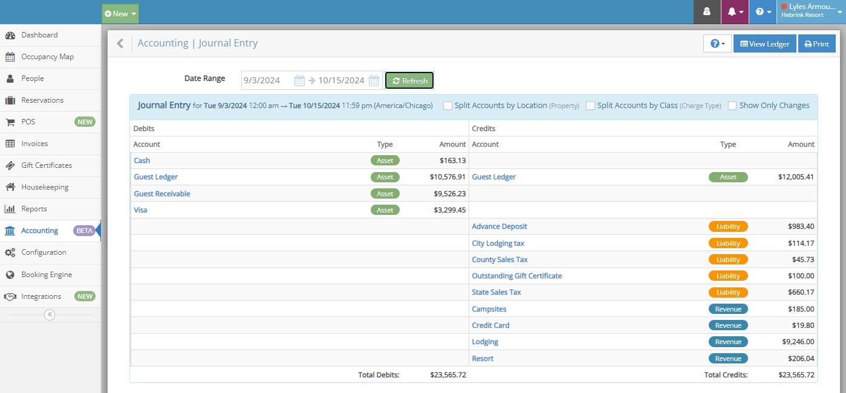Open the Guest Receivable account link
The width and height of the screenshot is (846, 393).
(162, 194)
